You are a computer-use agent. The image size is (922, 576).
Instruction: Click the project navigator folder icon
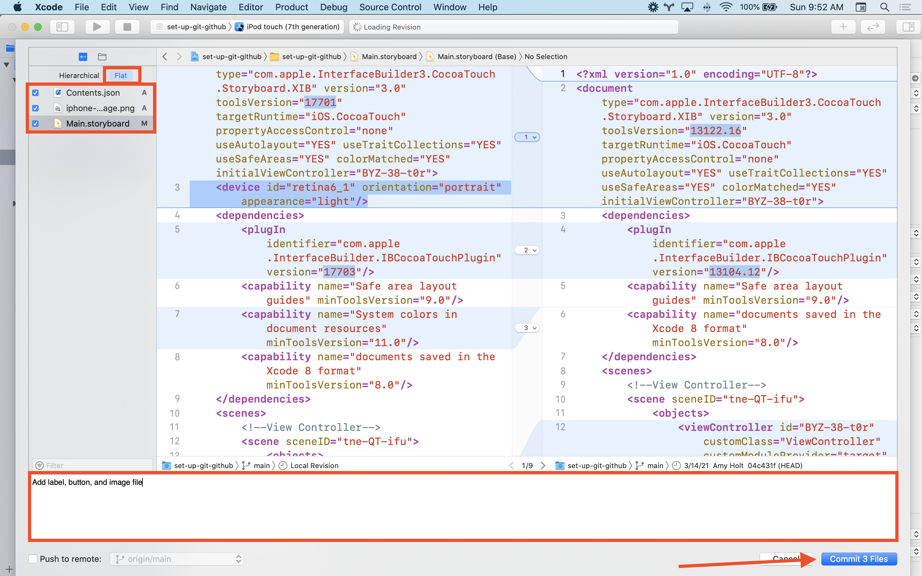[10, 48]
